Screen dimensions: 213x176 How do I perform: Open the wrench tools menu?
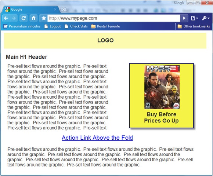(206, 18)
